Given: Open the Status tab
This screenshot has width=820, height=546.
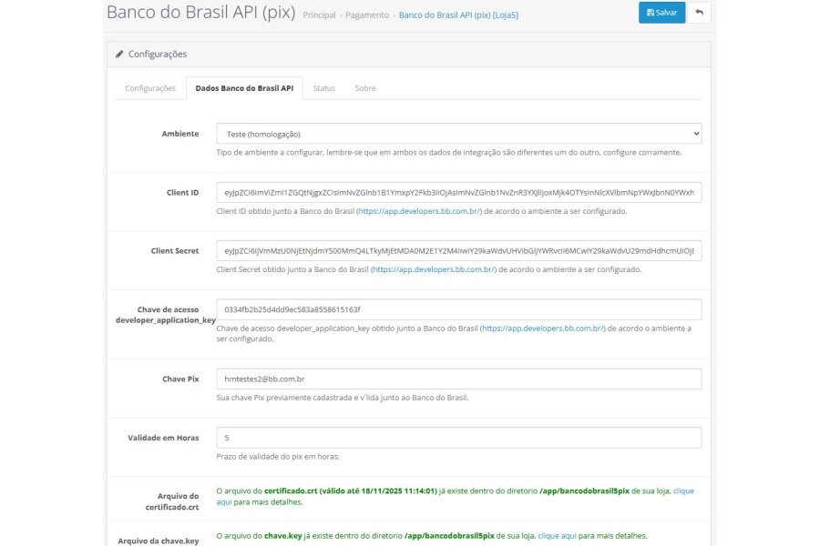Looking at the screenshot, I should pyautogui.click(x=323, y=88).
